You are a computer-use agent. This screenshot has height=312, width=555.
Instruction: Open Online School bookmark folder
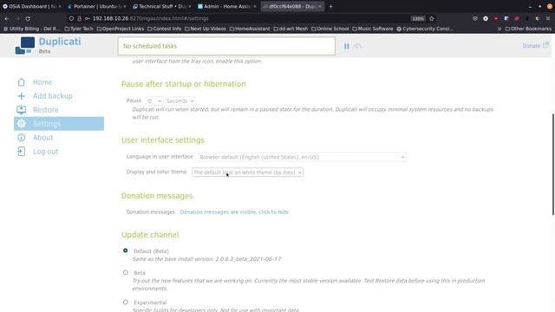[330, 29]
